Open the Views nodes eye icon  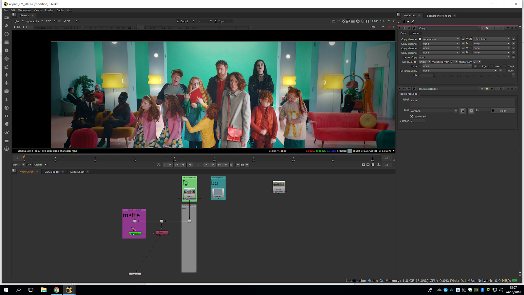coord(6,116)
